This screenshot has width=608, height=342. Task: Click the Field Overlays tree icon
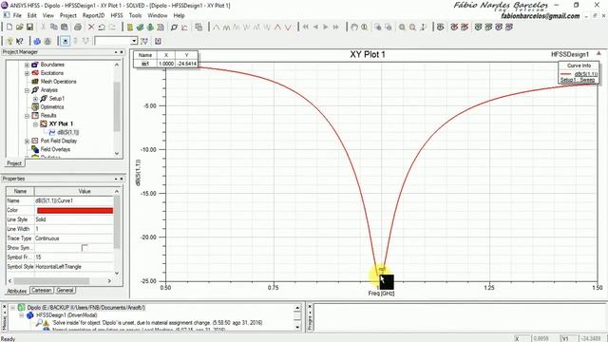pos(35,149)
